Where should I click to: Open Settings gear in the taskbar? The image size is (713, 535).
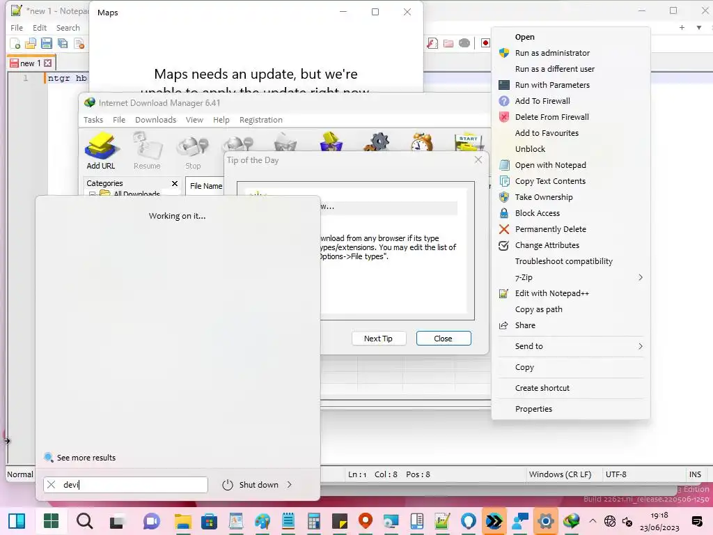pos(546,521)
